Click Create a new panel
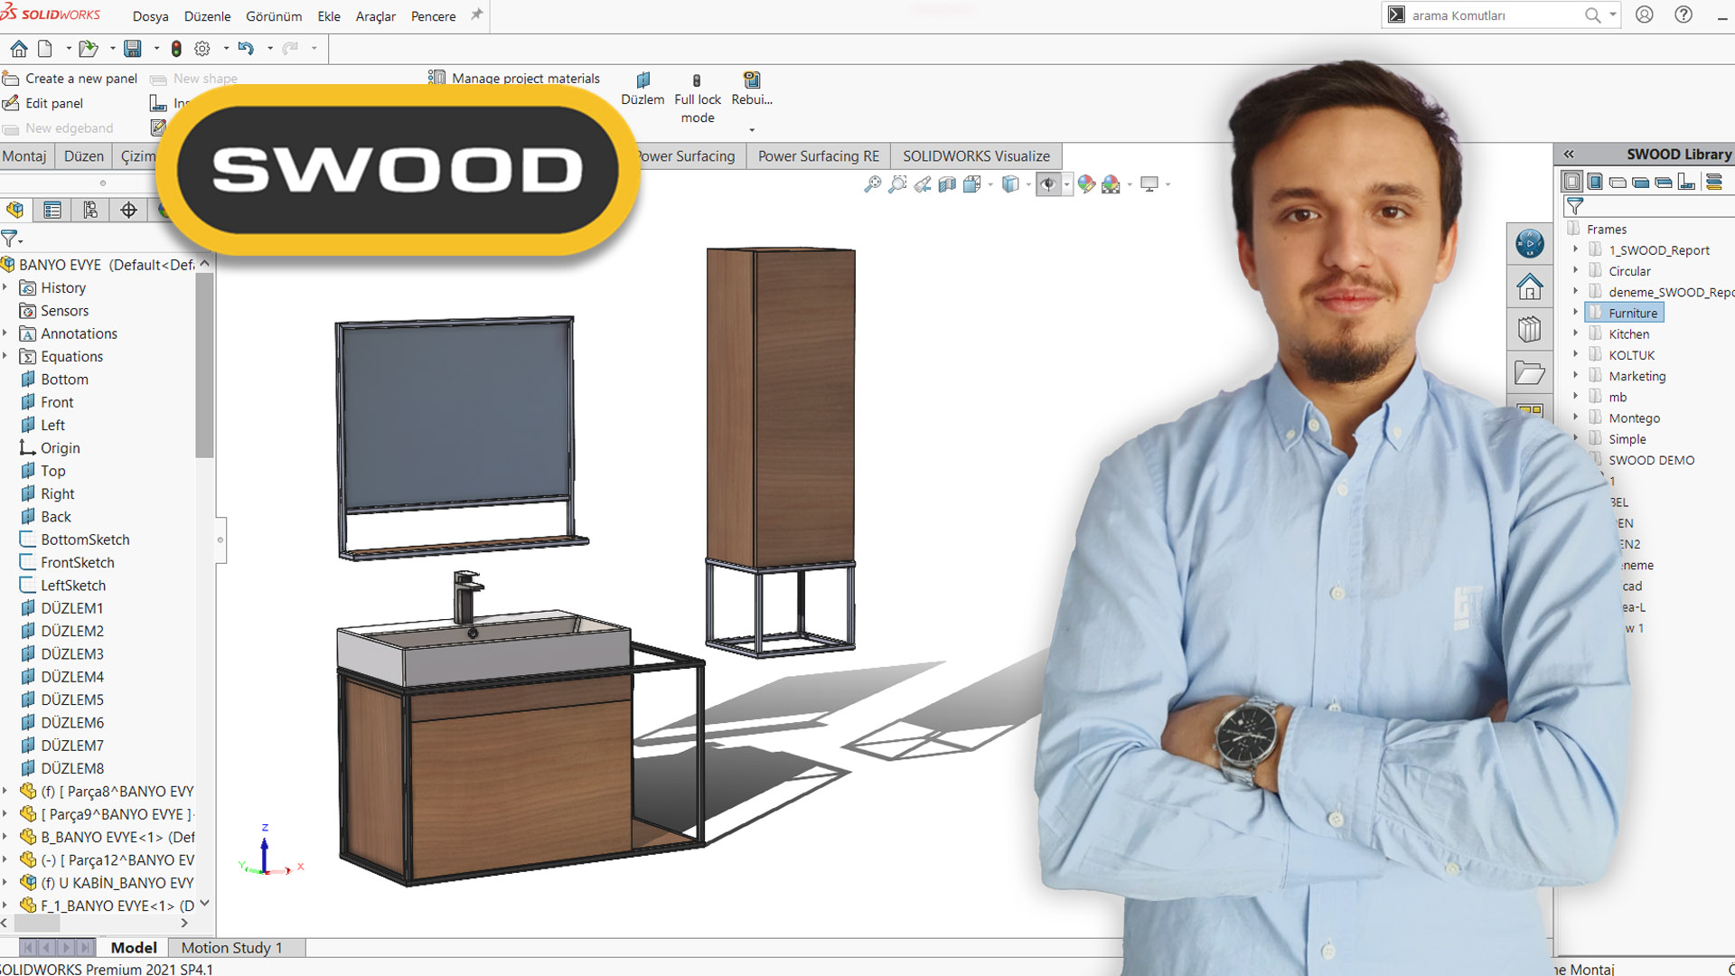This screenshot has width=1735, height=976. 70,79
